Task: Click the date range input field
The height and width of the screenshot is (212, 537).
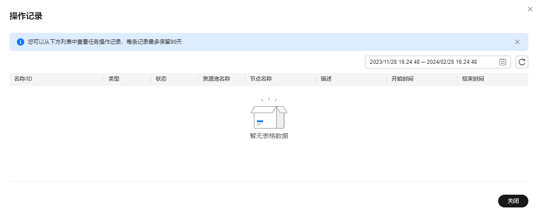Action: 437,62
